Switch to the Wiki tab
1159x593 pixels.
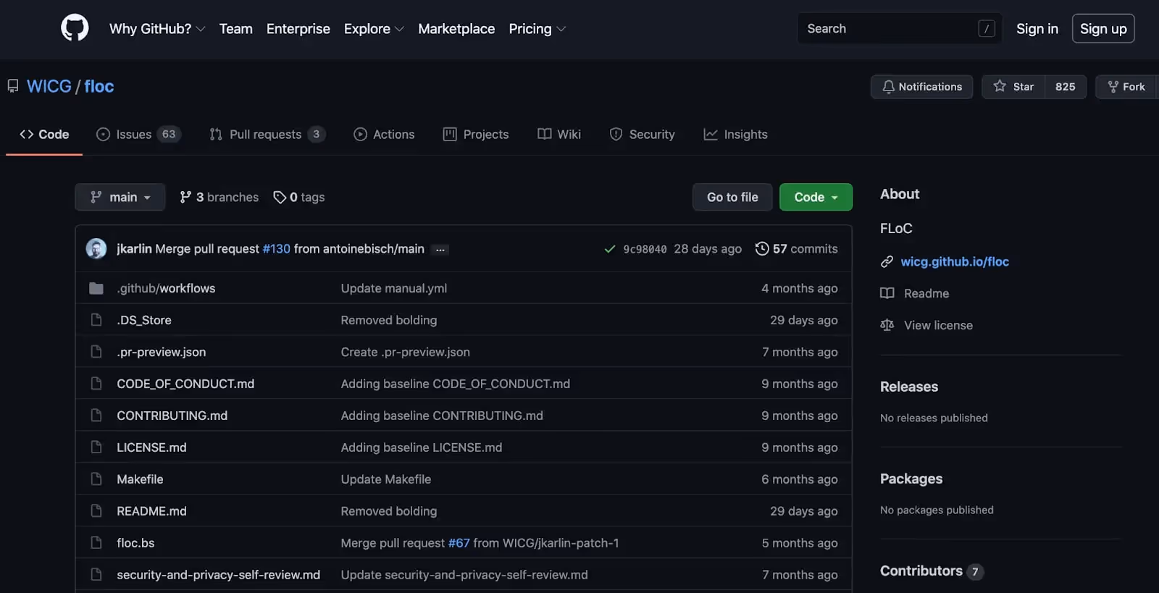(x=559, y=134)
